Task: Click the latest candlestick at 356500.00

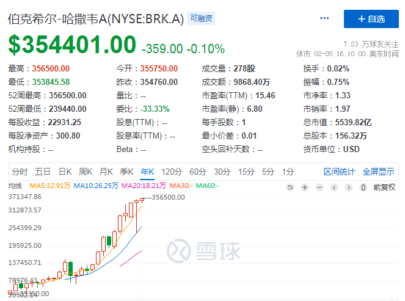Action: [x=143, y=199]
